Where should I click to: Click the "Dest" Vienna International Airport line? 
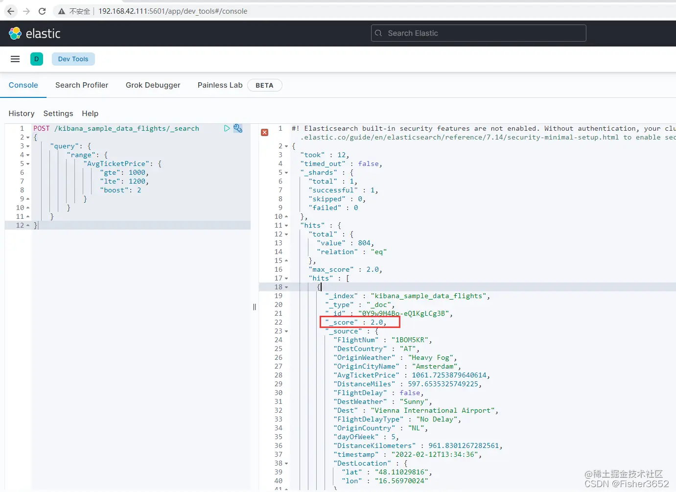coord(416,410)
